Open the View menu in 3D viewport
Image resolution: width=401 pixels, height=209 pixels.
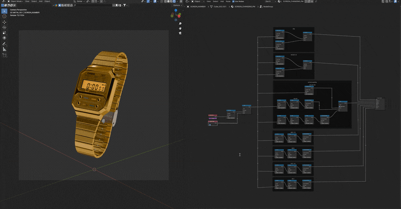coord(27,2)
